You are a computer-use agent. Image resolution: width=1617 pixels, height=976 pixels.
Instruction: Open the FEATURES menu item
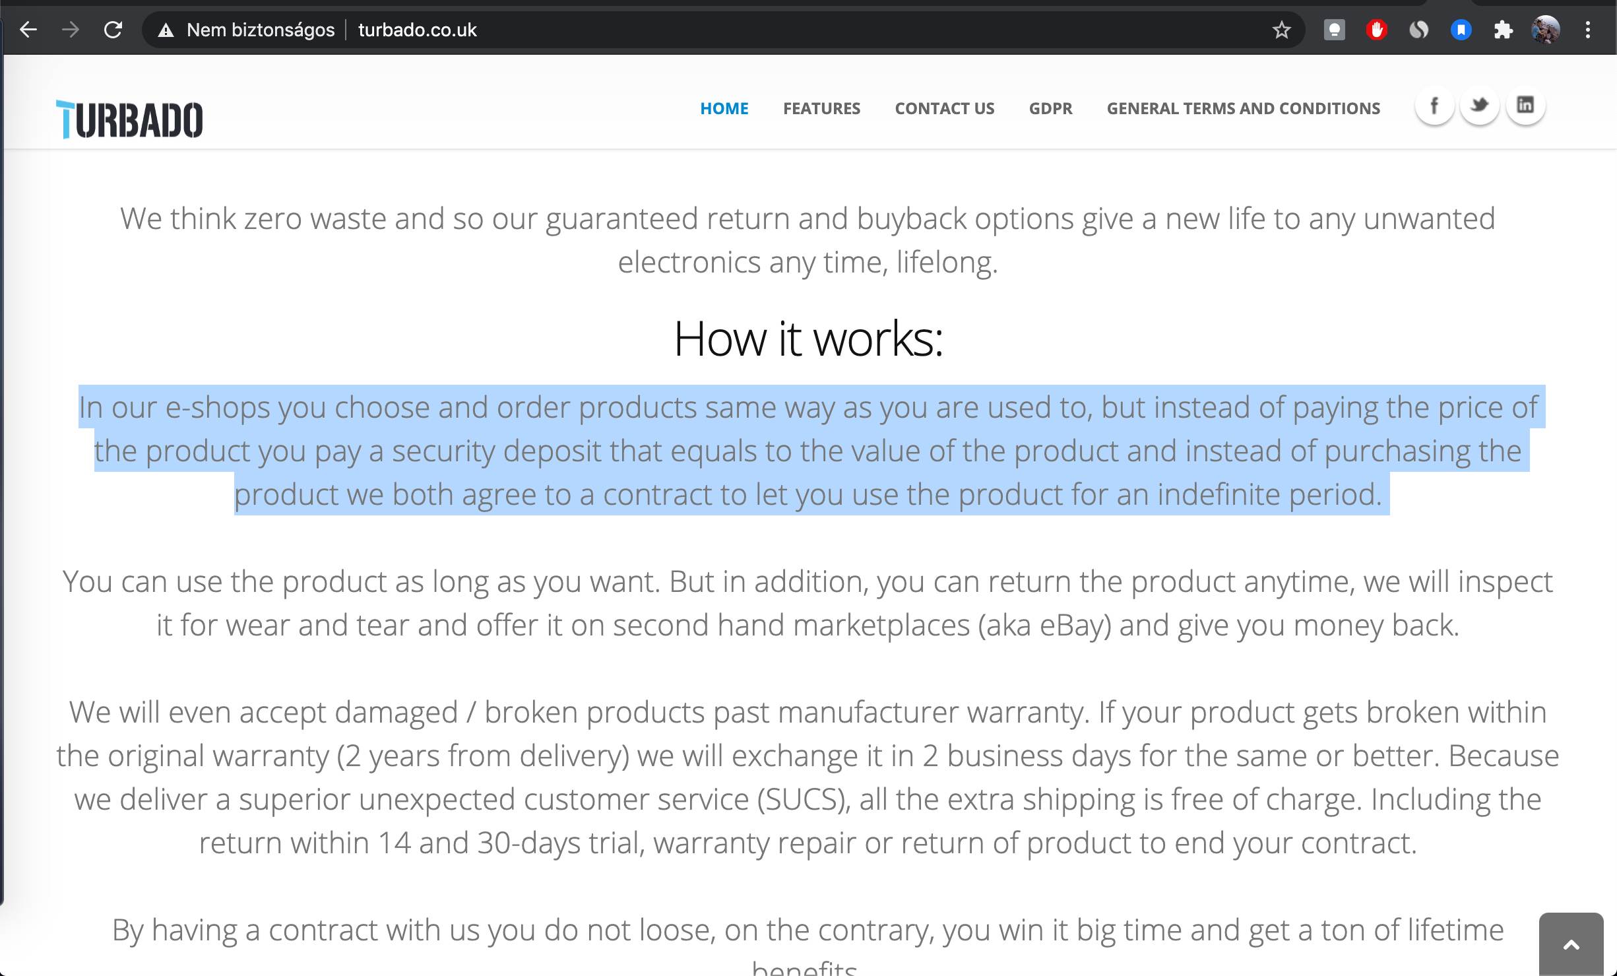tap(821, 108)
